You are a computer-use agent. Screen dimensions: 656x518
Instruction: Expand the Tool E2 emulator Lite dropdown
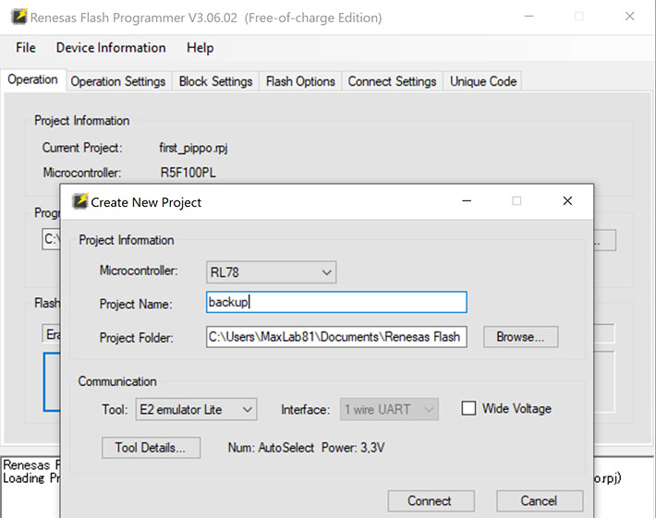point(196,409)
